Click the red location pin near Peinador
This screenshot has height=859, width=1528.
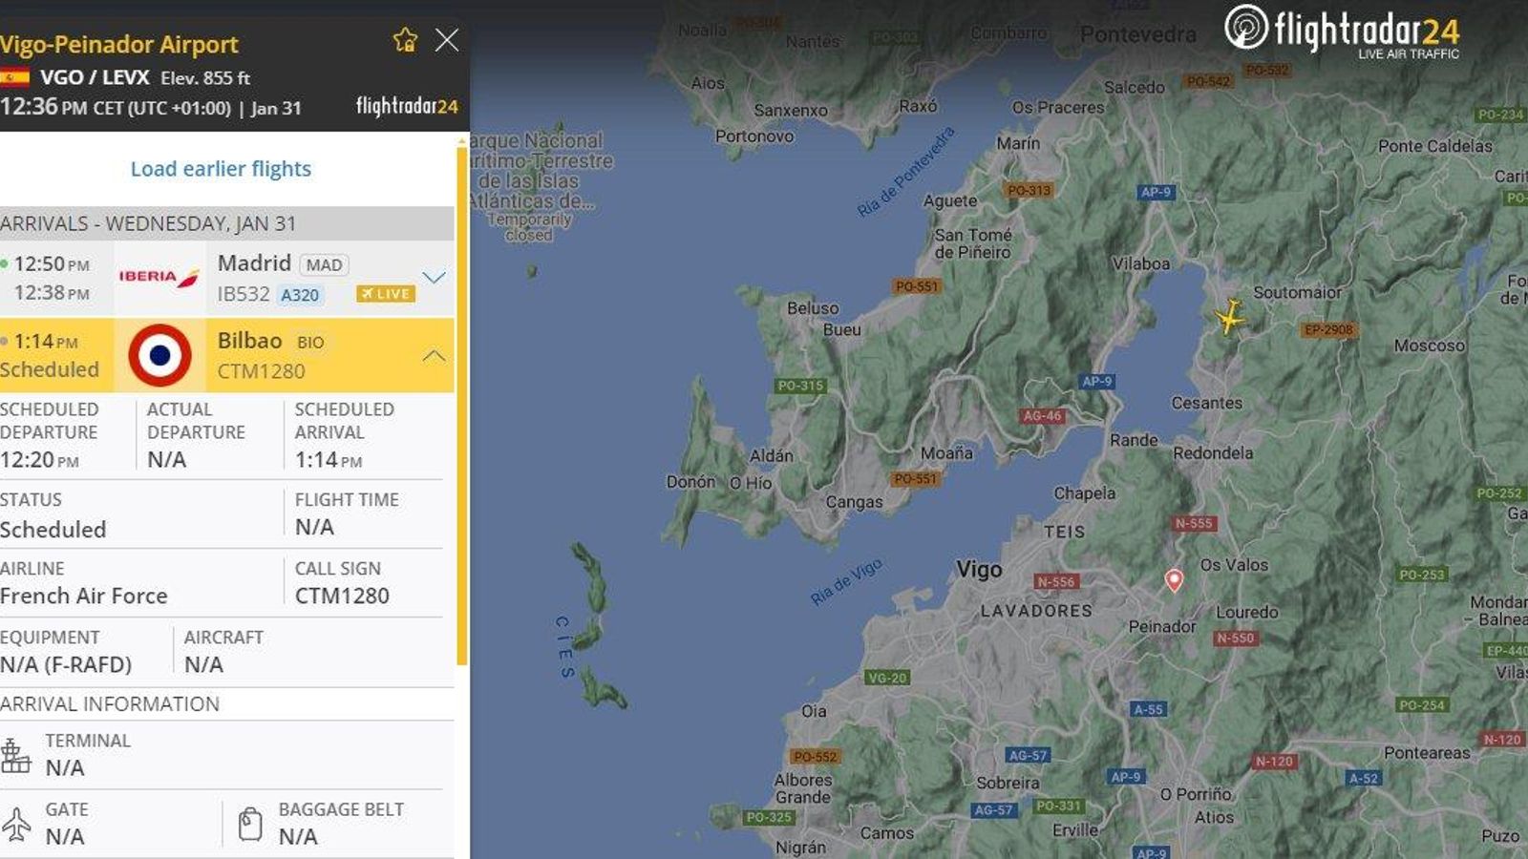pyautogui.click(x=1175, y=578)
